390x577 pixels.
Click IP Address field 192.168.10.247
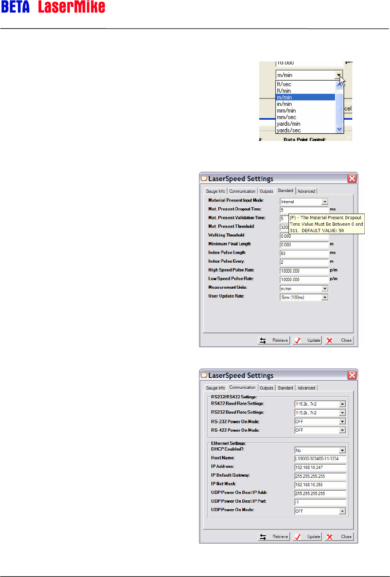[x=320, y=467]
